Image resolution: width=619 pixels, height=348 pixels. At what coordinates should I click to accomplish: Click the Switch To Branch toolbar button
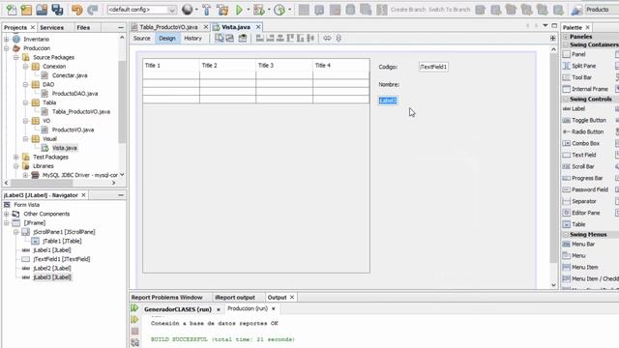click(x=449, y=10)
